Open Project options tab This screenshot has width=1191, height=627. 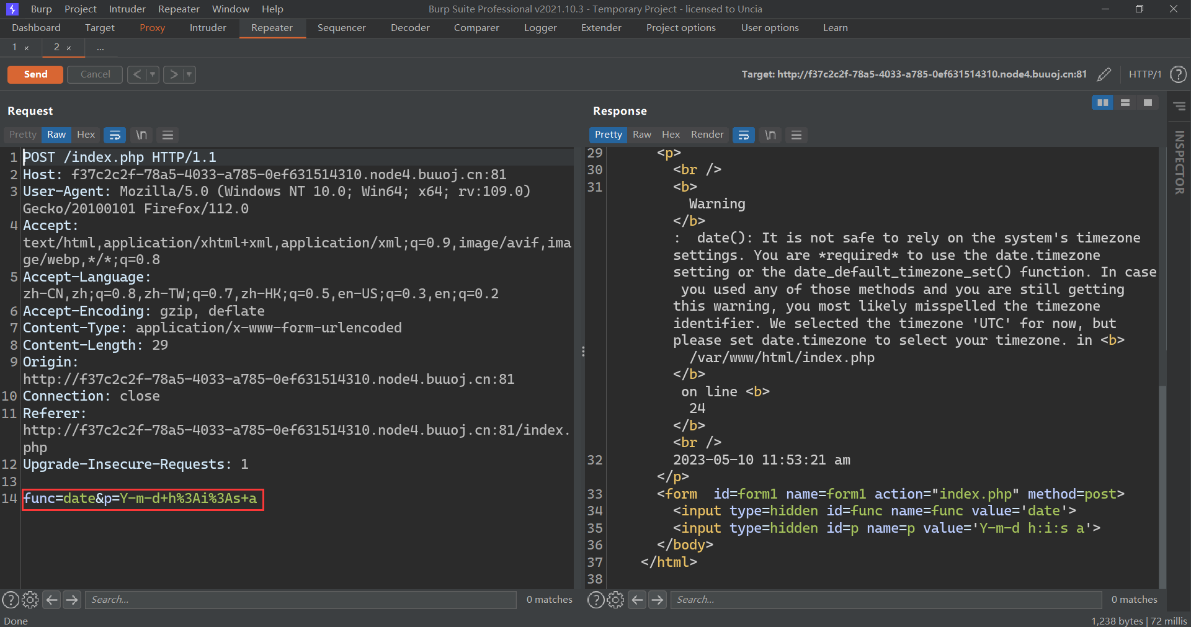coord(681,28)
